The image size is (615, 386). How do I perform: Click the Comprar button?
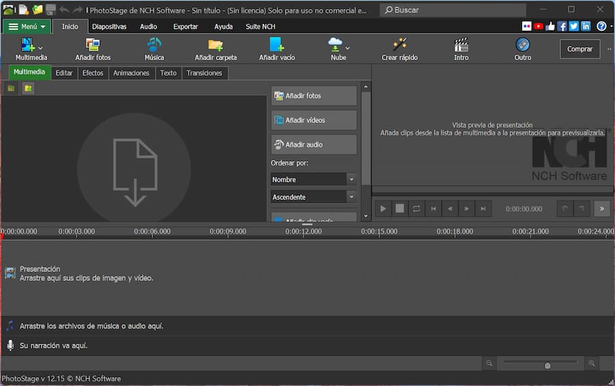[579, 49]
